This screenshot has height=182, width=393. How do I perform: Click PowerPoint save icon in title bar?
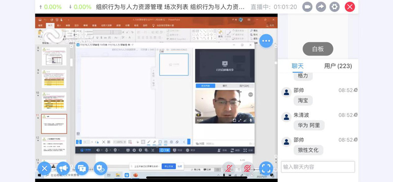40,20
